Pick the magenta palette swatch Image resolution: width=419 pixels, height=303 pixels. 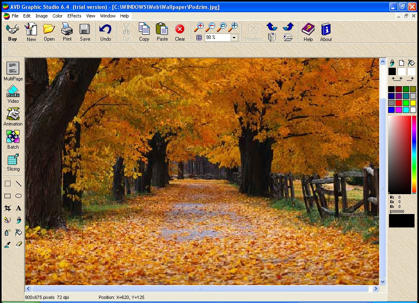[x=399, y=110]
